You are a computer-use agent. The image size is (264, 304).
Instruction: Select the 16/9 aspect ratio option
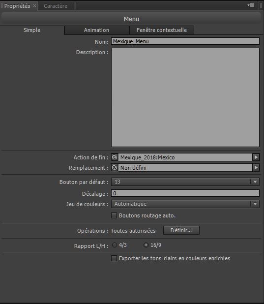pos(146,245)
